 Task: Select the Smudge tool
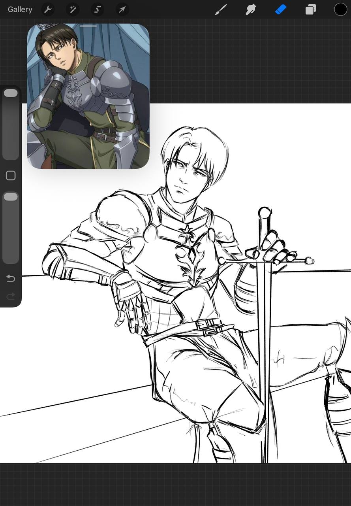click(x=251, y=9)
